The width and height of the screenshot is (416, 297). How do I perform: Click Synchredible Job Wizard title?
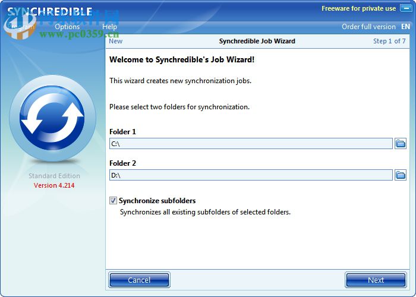(x=257, y=41)
